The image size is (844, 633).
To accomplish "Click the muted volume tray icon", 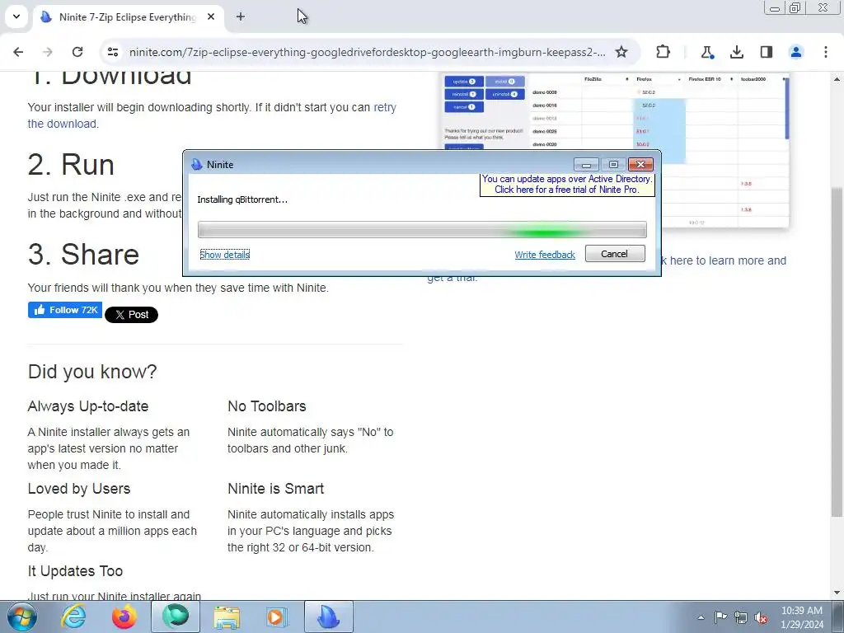I will (x=761, y=617).
